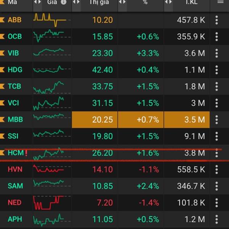The height and width of the screenshot is (229, 229).
Task: Click the orange flag marker beside VCI
Action: (2, 103)
